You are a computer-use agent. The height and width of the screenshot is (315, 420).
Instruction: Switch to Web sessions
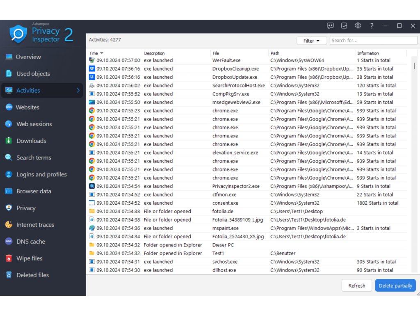[x=34, y=124]
